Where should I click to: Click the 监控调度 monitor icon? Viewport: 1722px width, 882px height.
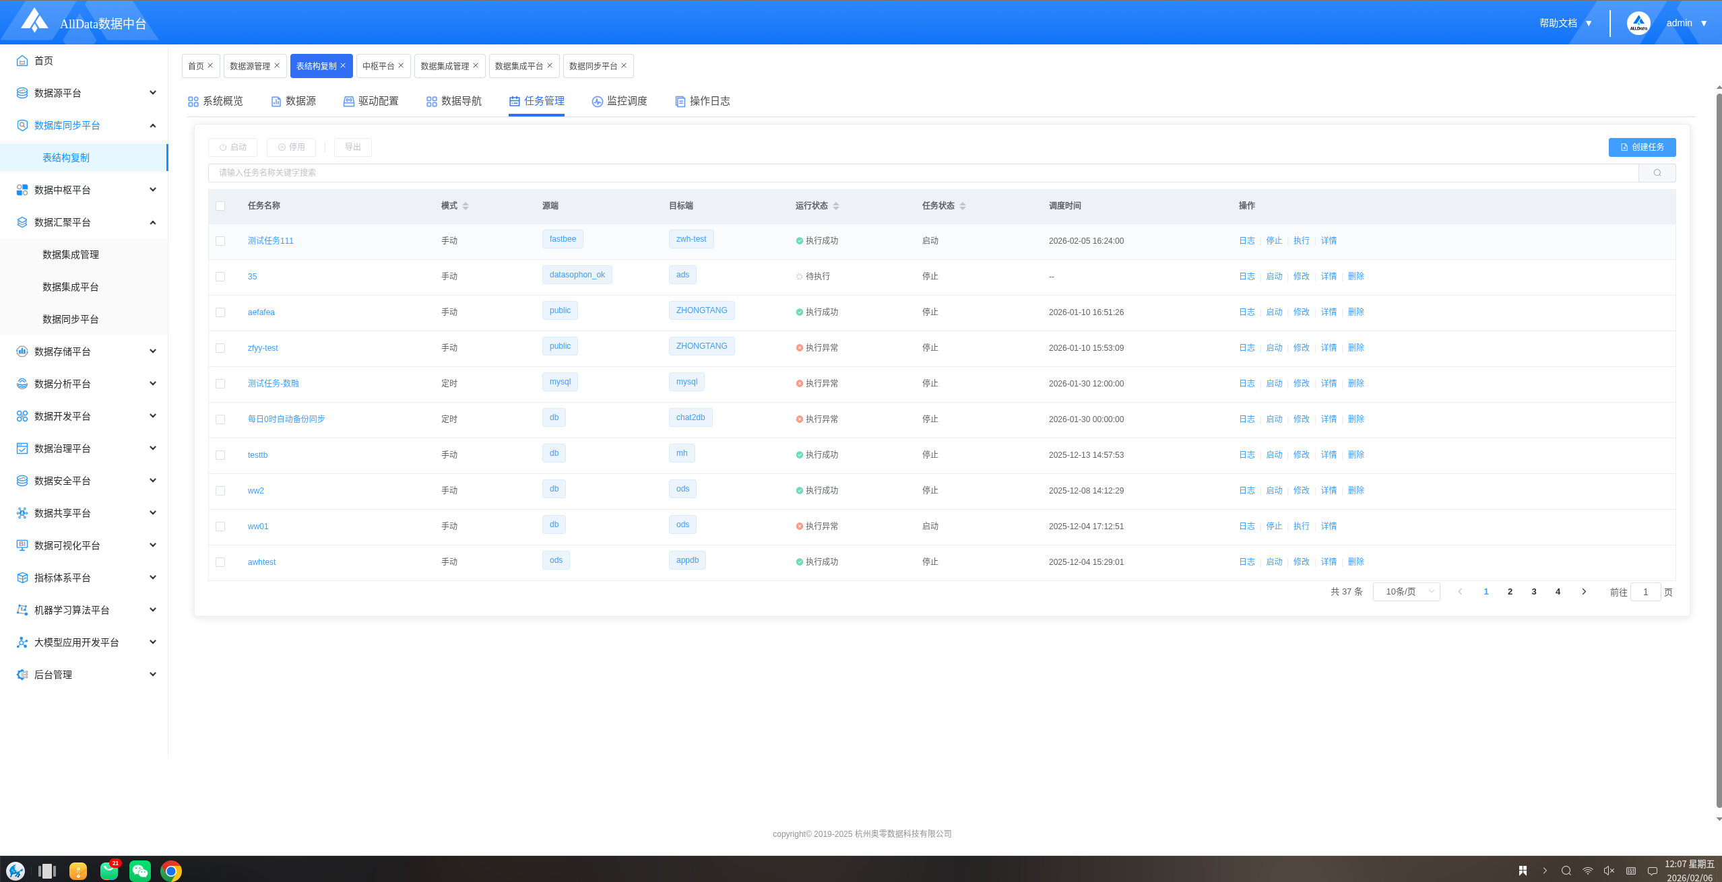tap(597, 102)
